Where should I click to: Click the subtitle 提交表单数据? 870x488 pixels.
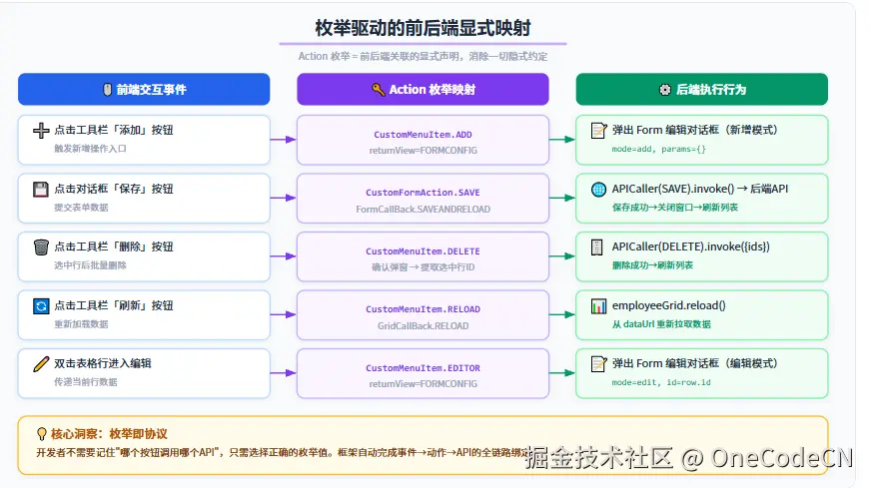81,208
